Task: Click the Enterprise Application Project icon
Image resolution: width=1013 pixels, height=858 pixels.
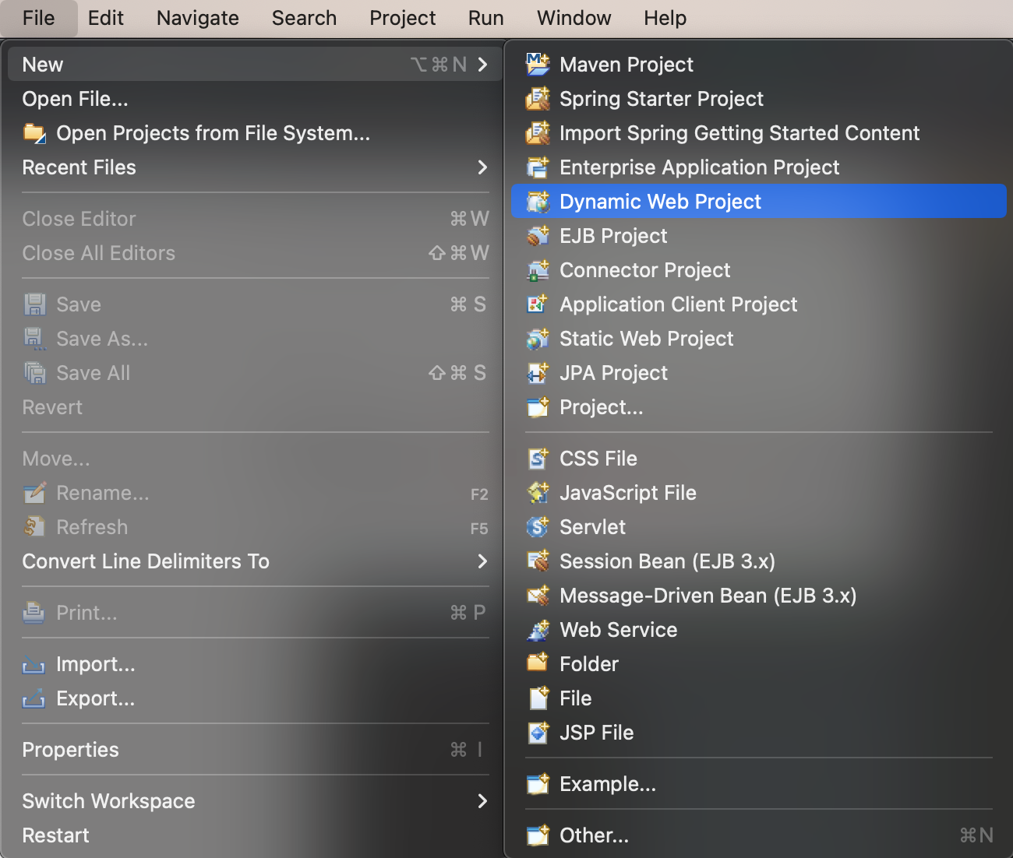Action: point(538,167)
